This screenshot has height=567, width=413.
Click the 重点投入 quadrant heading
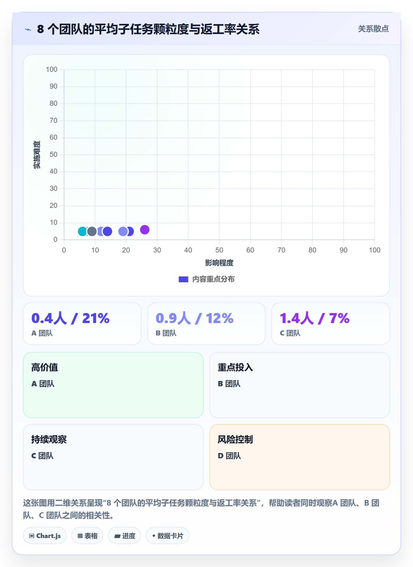click(x=235, y=367)
